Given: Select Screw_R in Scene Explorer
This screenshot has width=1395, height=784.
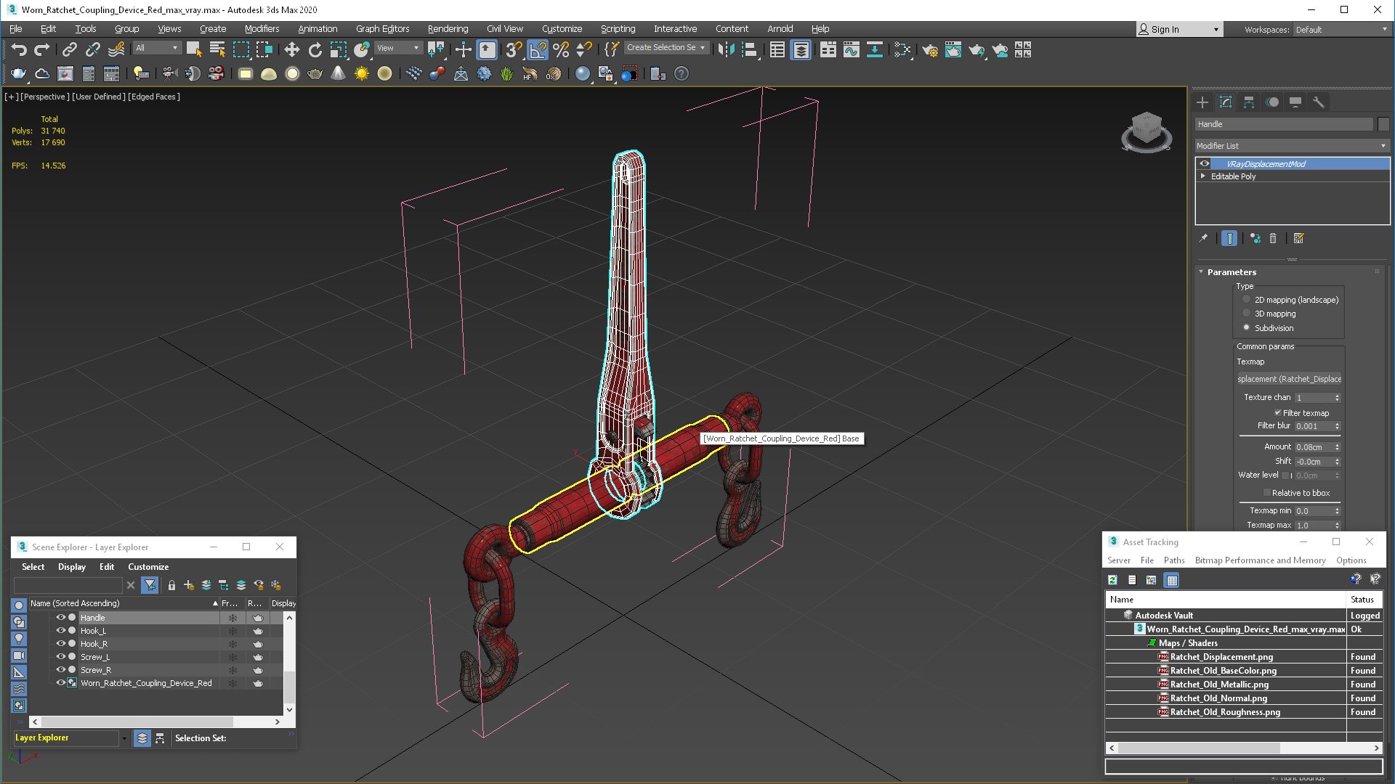Looking at the screenshot, I should [96, 670].
